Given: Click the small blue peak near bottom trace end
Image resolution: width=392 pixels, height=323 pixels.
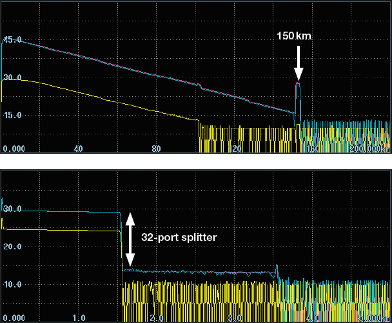Looking at the screenshot, I should click(277, 267).
